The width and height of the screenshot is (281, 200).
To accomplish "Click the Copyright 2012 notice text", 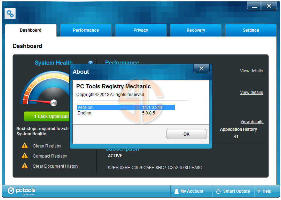I will (x=111, y=95).
